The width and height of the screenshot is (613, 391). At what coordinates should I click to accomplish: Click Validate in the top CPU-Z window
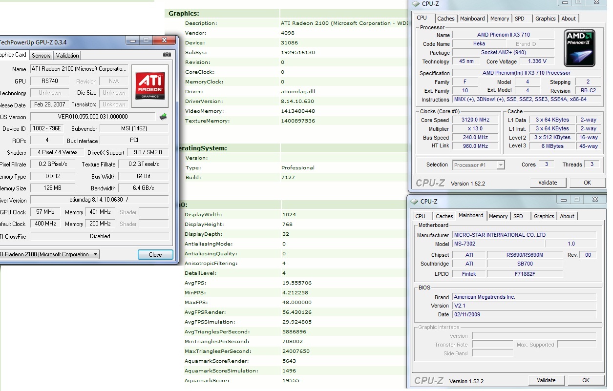click(548, 183)
